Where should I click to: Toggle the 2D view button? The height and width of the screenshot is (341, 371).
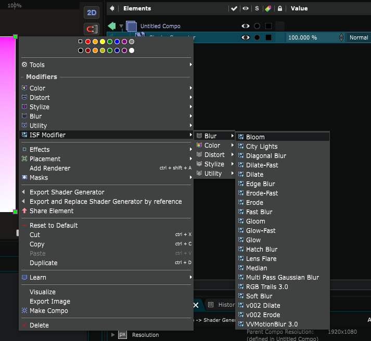pyautogui.click(x=92, y=12)
